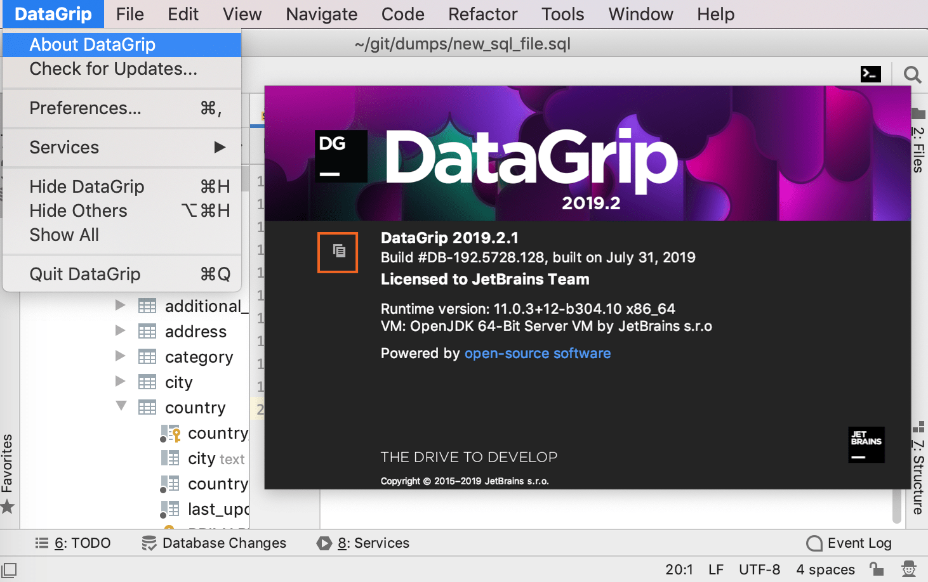Click the column icon beside last_upd
The height and width of the screenshot is (582, 928).
coord(169,509)
